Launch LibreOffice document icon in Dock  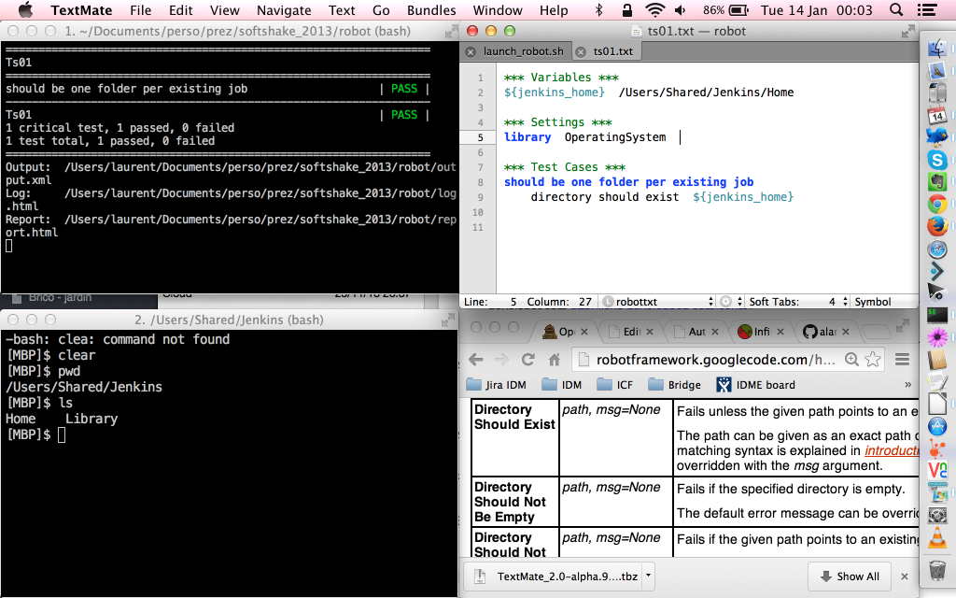(x=937, y=404)
